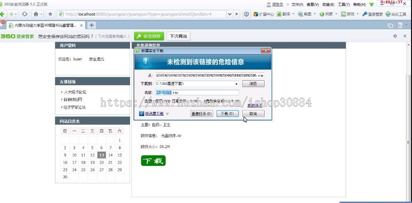Click the 从 source URL field

210,76
